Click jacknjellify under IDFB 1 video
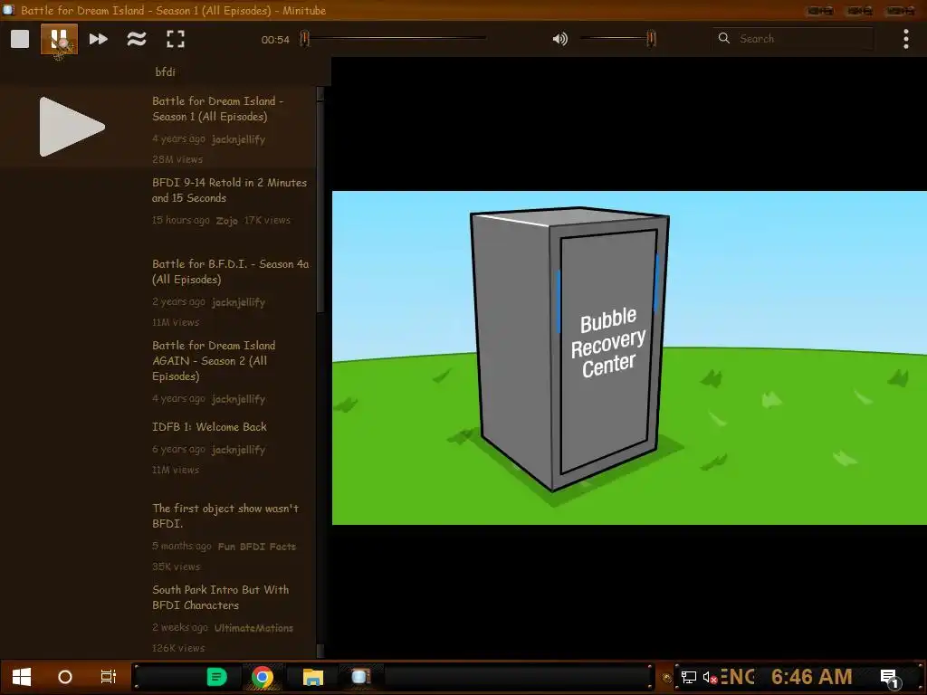The image size is (927, 695). pyautogui.click(x=238, y=450)
